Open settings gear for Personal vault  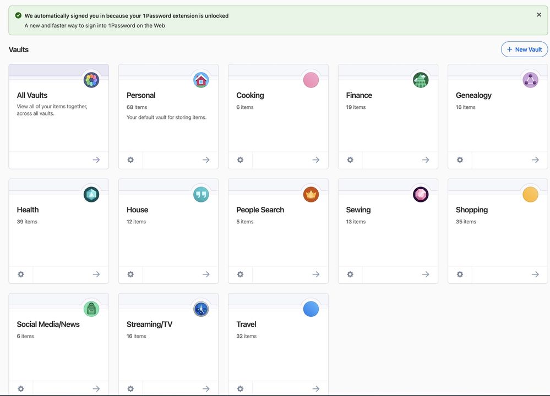tap(130, 160)
